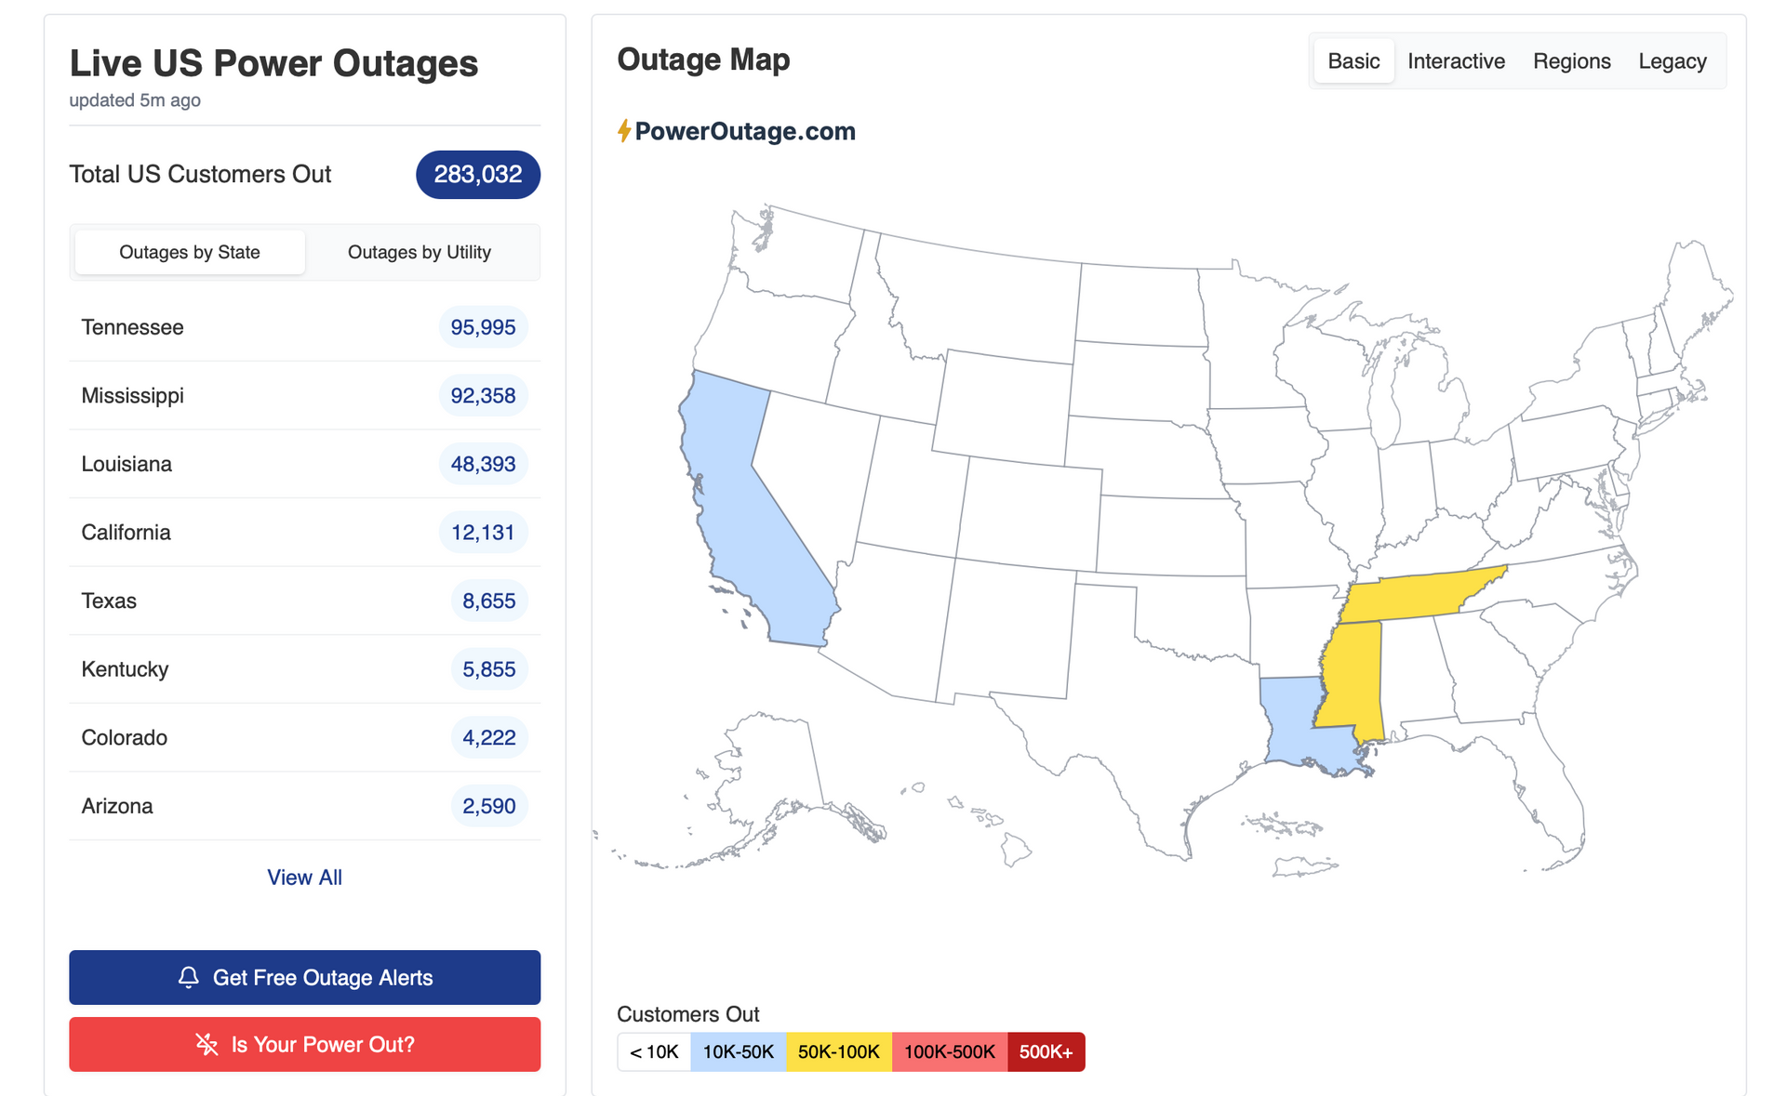This screenshot has width=1786, height=1096.
Task: Click the PowerOutage.com lightning bolt logo
Action: pyautogui.click(x=624, y=131)
